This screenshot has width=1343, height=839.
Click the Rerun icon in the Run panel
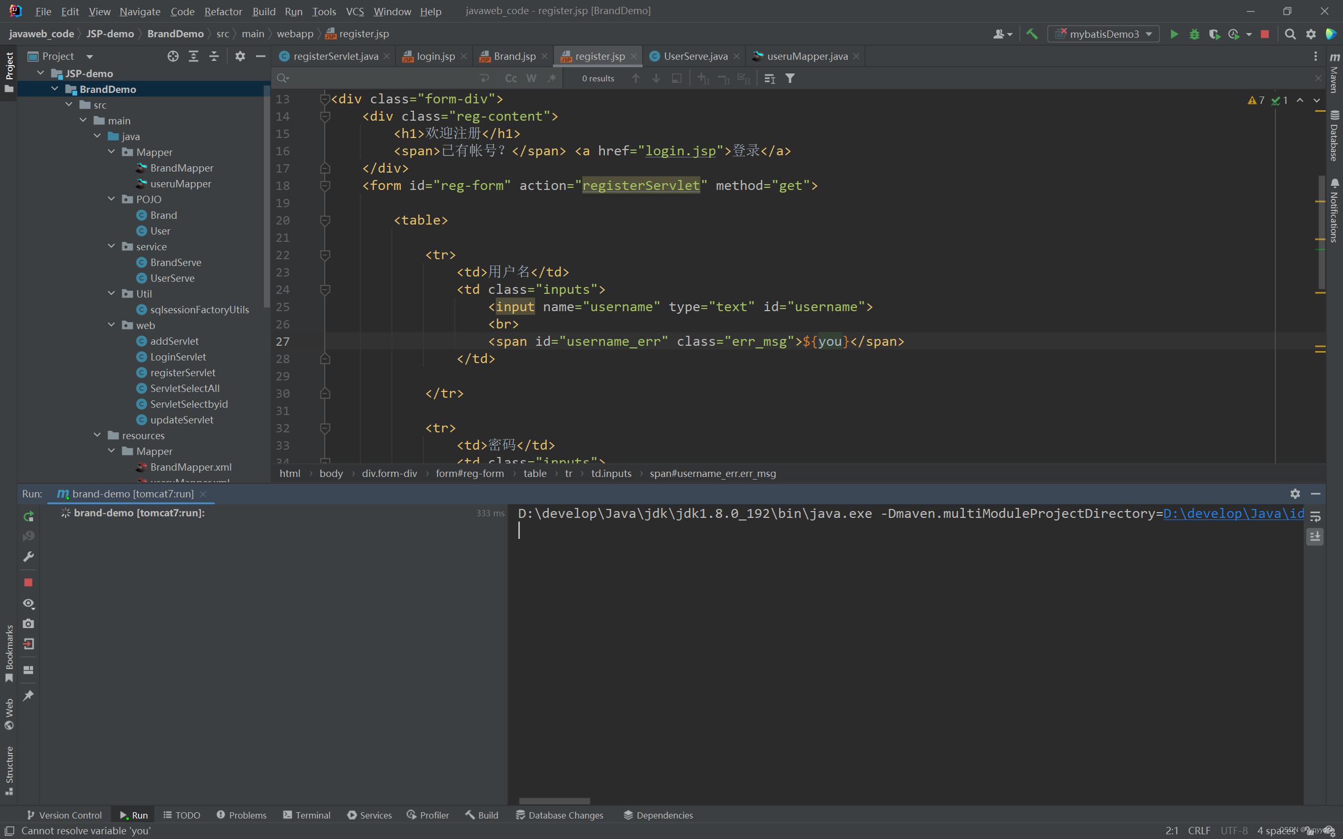click(29, 517)
